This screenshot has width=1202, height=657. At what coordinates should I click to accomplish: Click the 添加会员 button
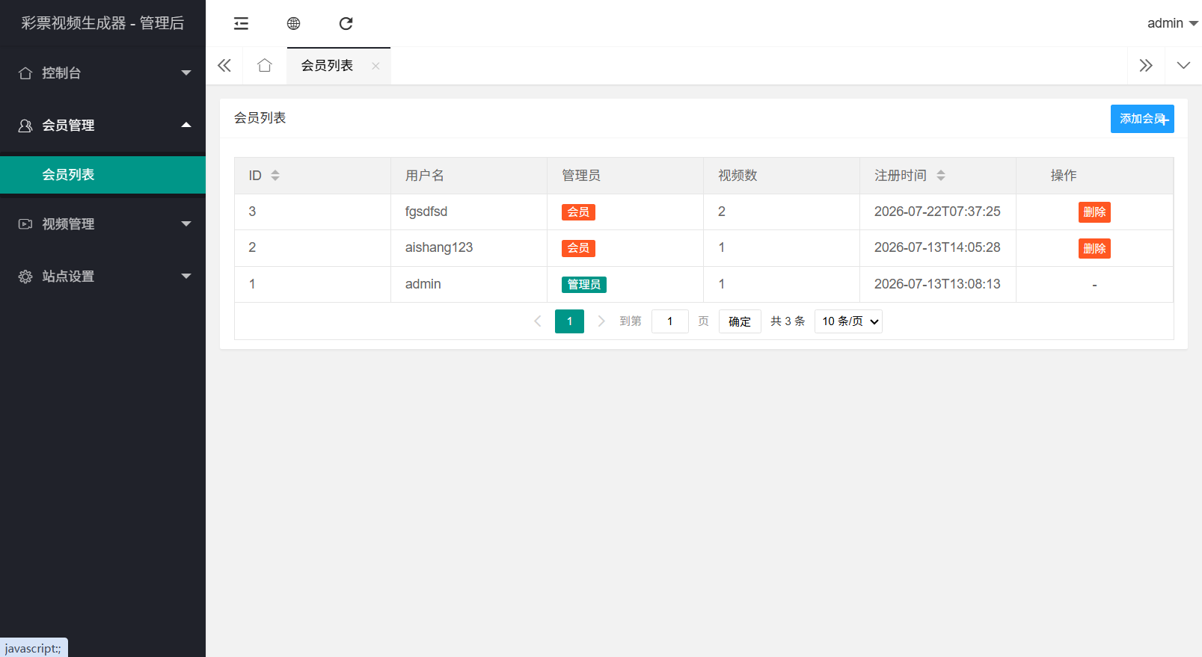[1142, 119]
